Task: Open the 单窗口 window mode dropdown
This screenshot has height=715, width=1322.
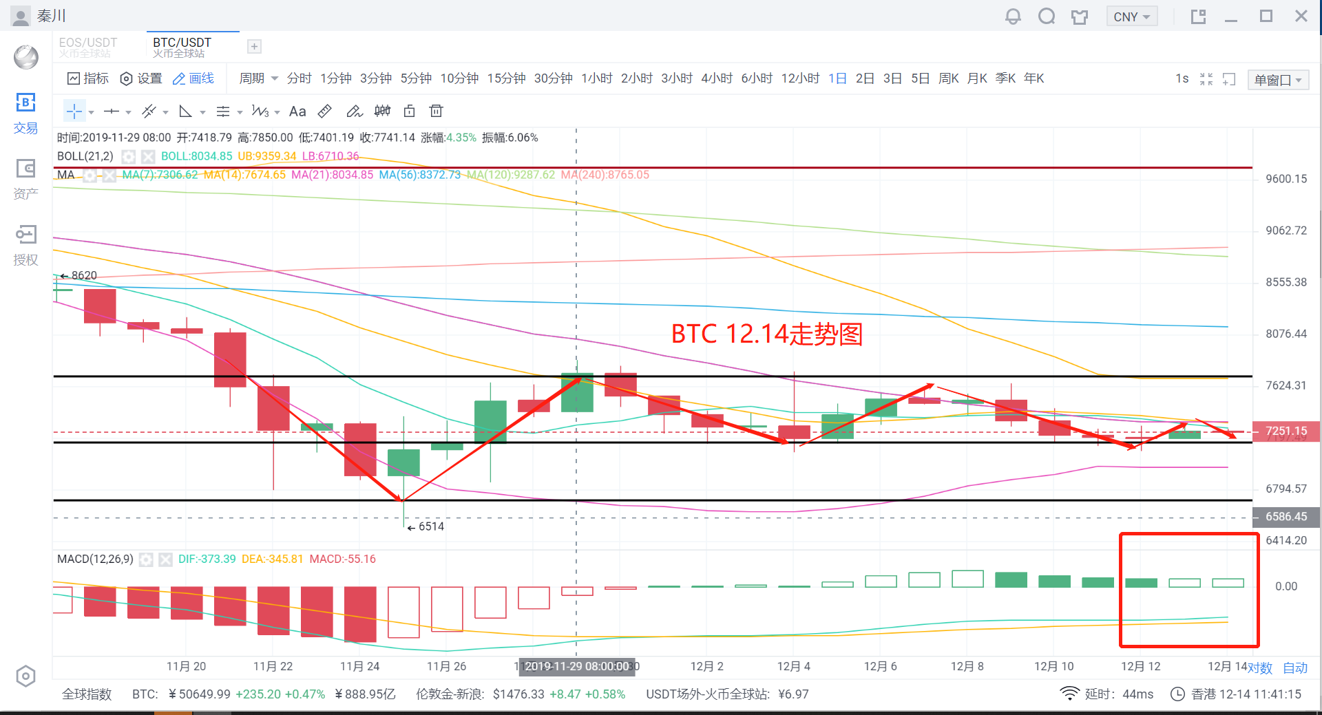Action: (1278, 80)
